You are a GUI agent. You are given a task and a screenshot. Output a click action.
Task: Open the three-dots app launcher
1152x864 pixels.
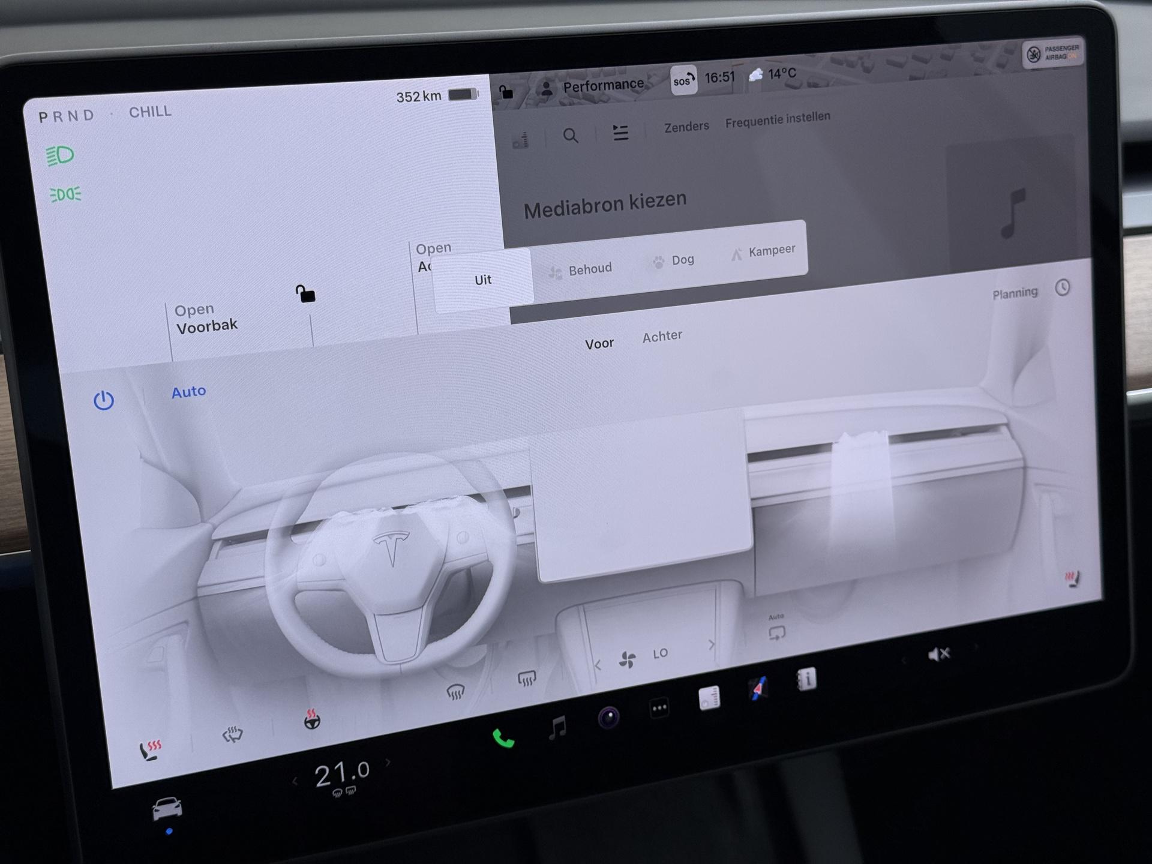[x=659, y=708]
